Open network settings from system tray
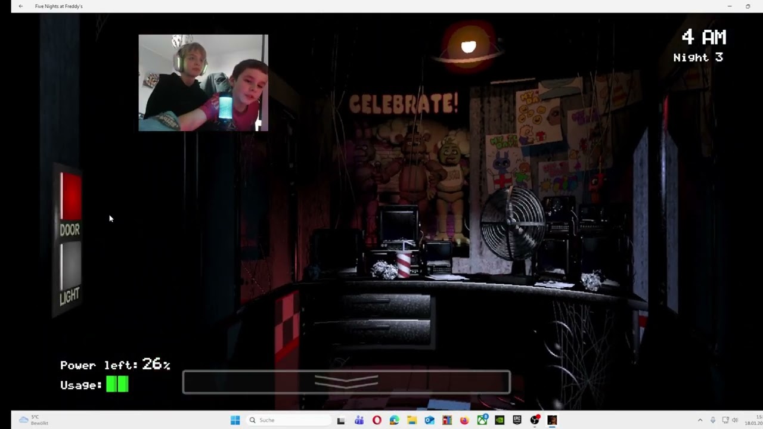 point(725,420)
